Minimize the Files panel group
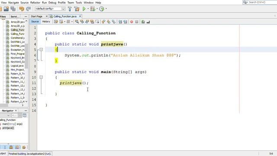 [26, 16]
